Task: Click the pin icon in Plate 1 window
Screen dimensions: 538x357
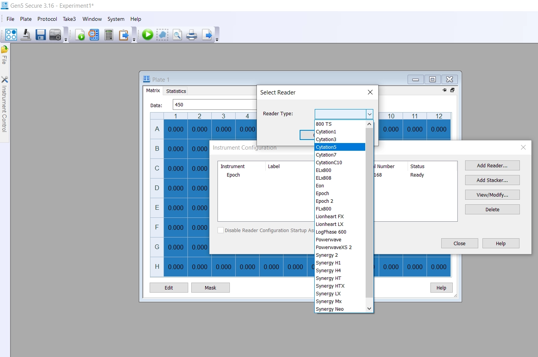Action: pos(444,90)
